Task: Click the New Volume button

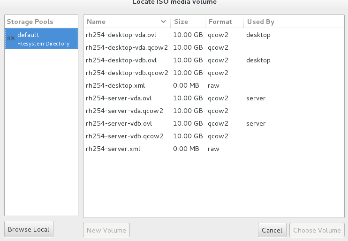Action: (x=106, y=230)
